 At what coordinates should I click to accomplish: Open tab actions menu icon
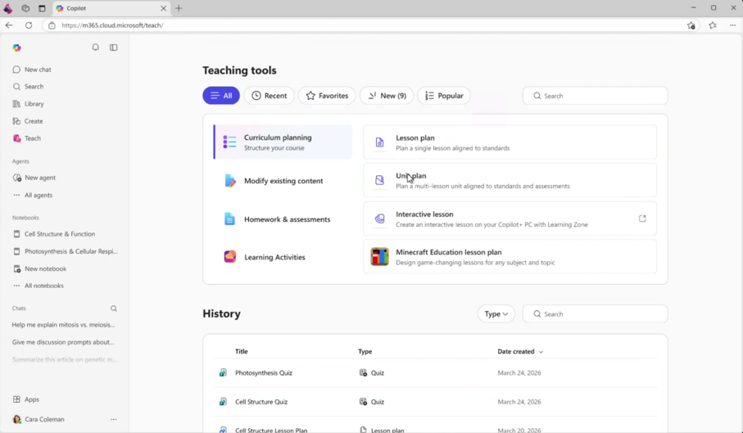click(42, 8)
